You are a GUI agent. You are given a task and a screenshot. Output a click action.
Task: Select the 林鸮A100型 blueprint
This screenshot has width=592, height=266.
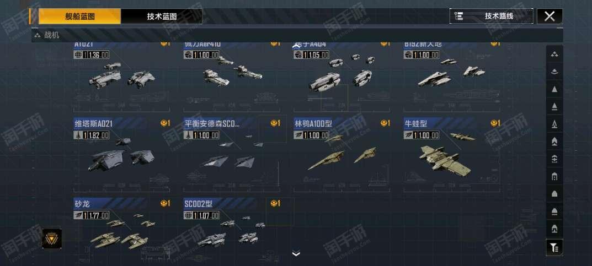pyautogui.click(x=342, y=154)
